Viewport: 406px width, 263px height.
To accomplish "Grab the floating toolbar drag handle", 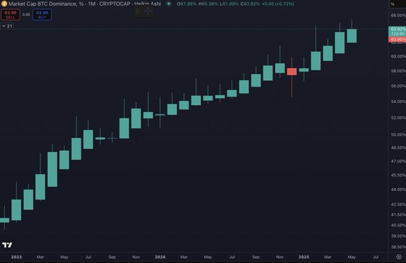I will (x=138, y=11).
